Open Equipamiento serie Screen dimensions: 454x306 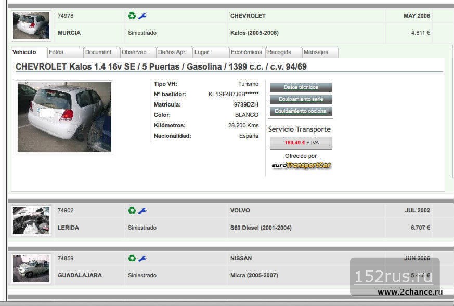[x=301, y=99]
